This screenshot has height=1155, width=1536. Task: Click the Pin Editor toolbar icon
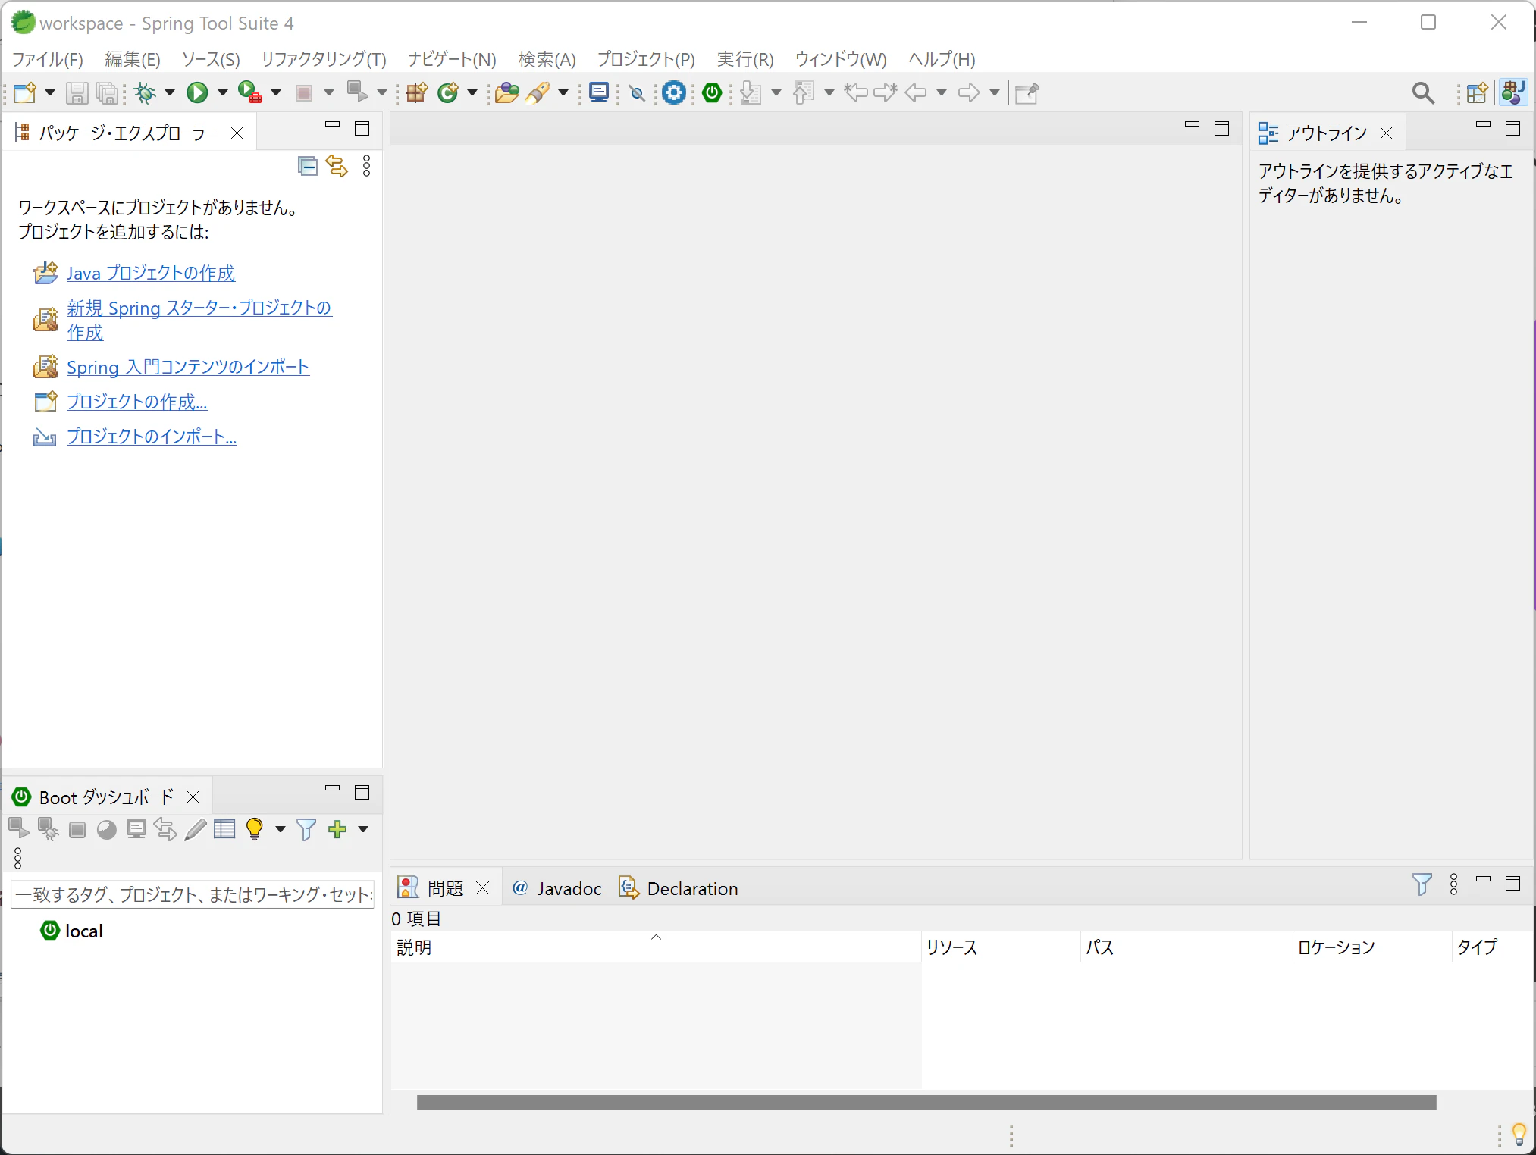pyautogui.click(x=1027, y=92)
